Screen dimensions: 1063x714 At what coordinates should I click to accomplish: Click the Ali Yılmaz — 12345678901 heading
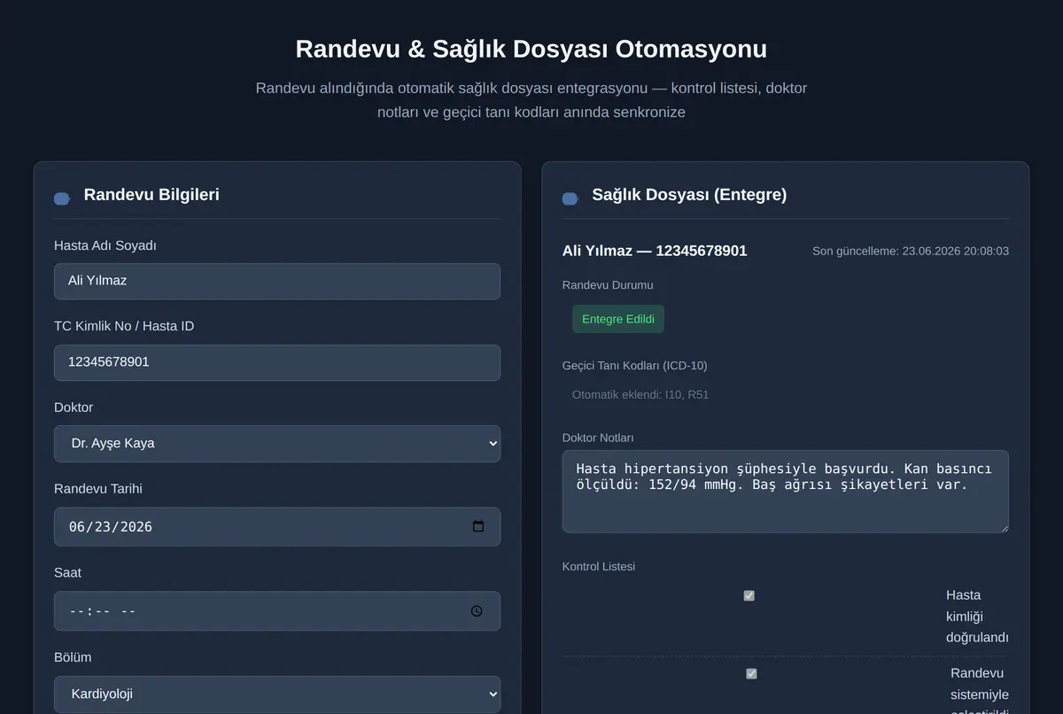[655, 251]
